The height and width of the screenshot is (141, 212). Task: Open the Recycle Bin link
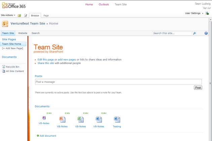(12, 67)
